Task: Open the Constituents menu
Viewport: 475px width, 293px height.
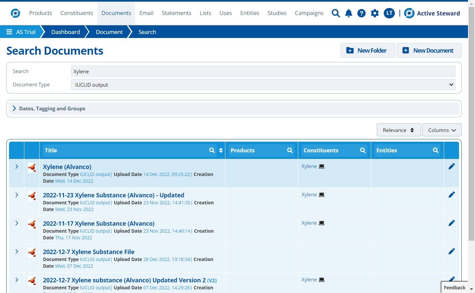Action: click(77, 13)
